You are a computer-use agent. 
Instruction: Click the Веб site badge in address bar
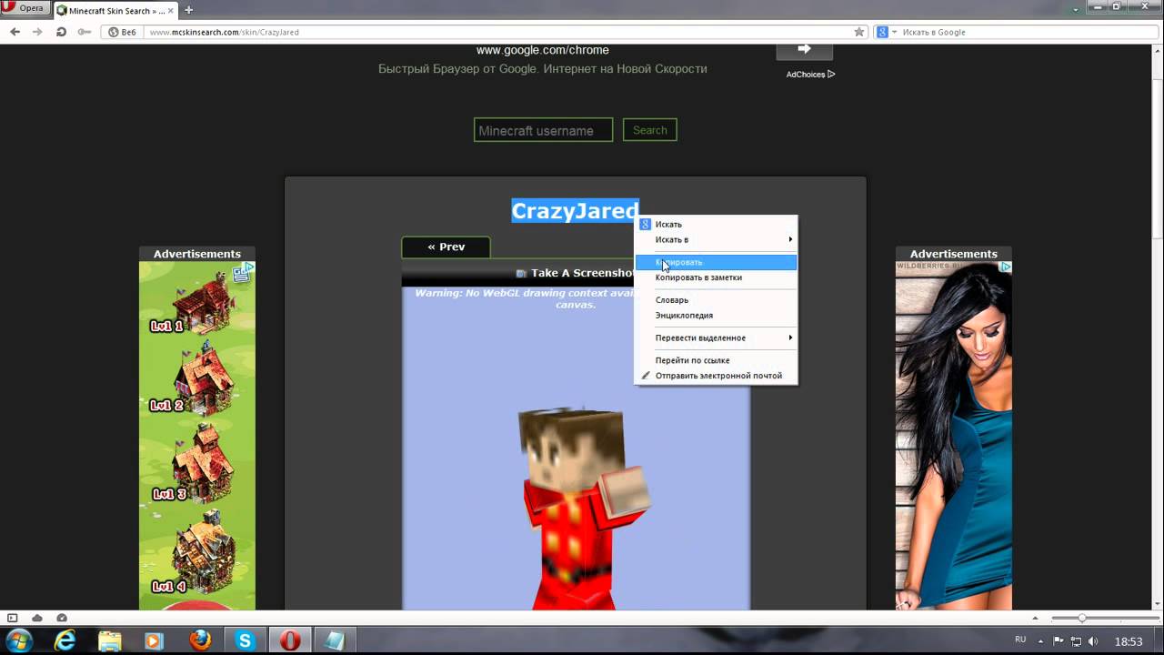point(123,32)
